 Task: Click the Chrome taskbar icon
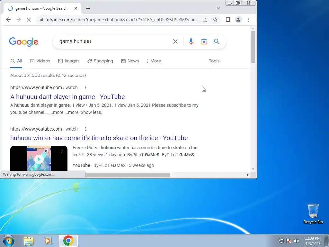pos(68,241)
